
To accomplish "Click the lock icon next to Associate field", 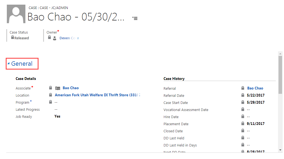I will click(x=51, y=88).
